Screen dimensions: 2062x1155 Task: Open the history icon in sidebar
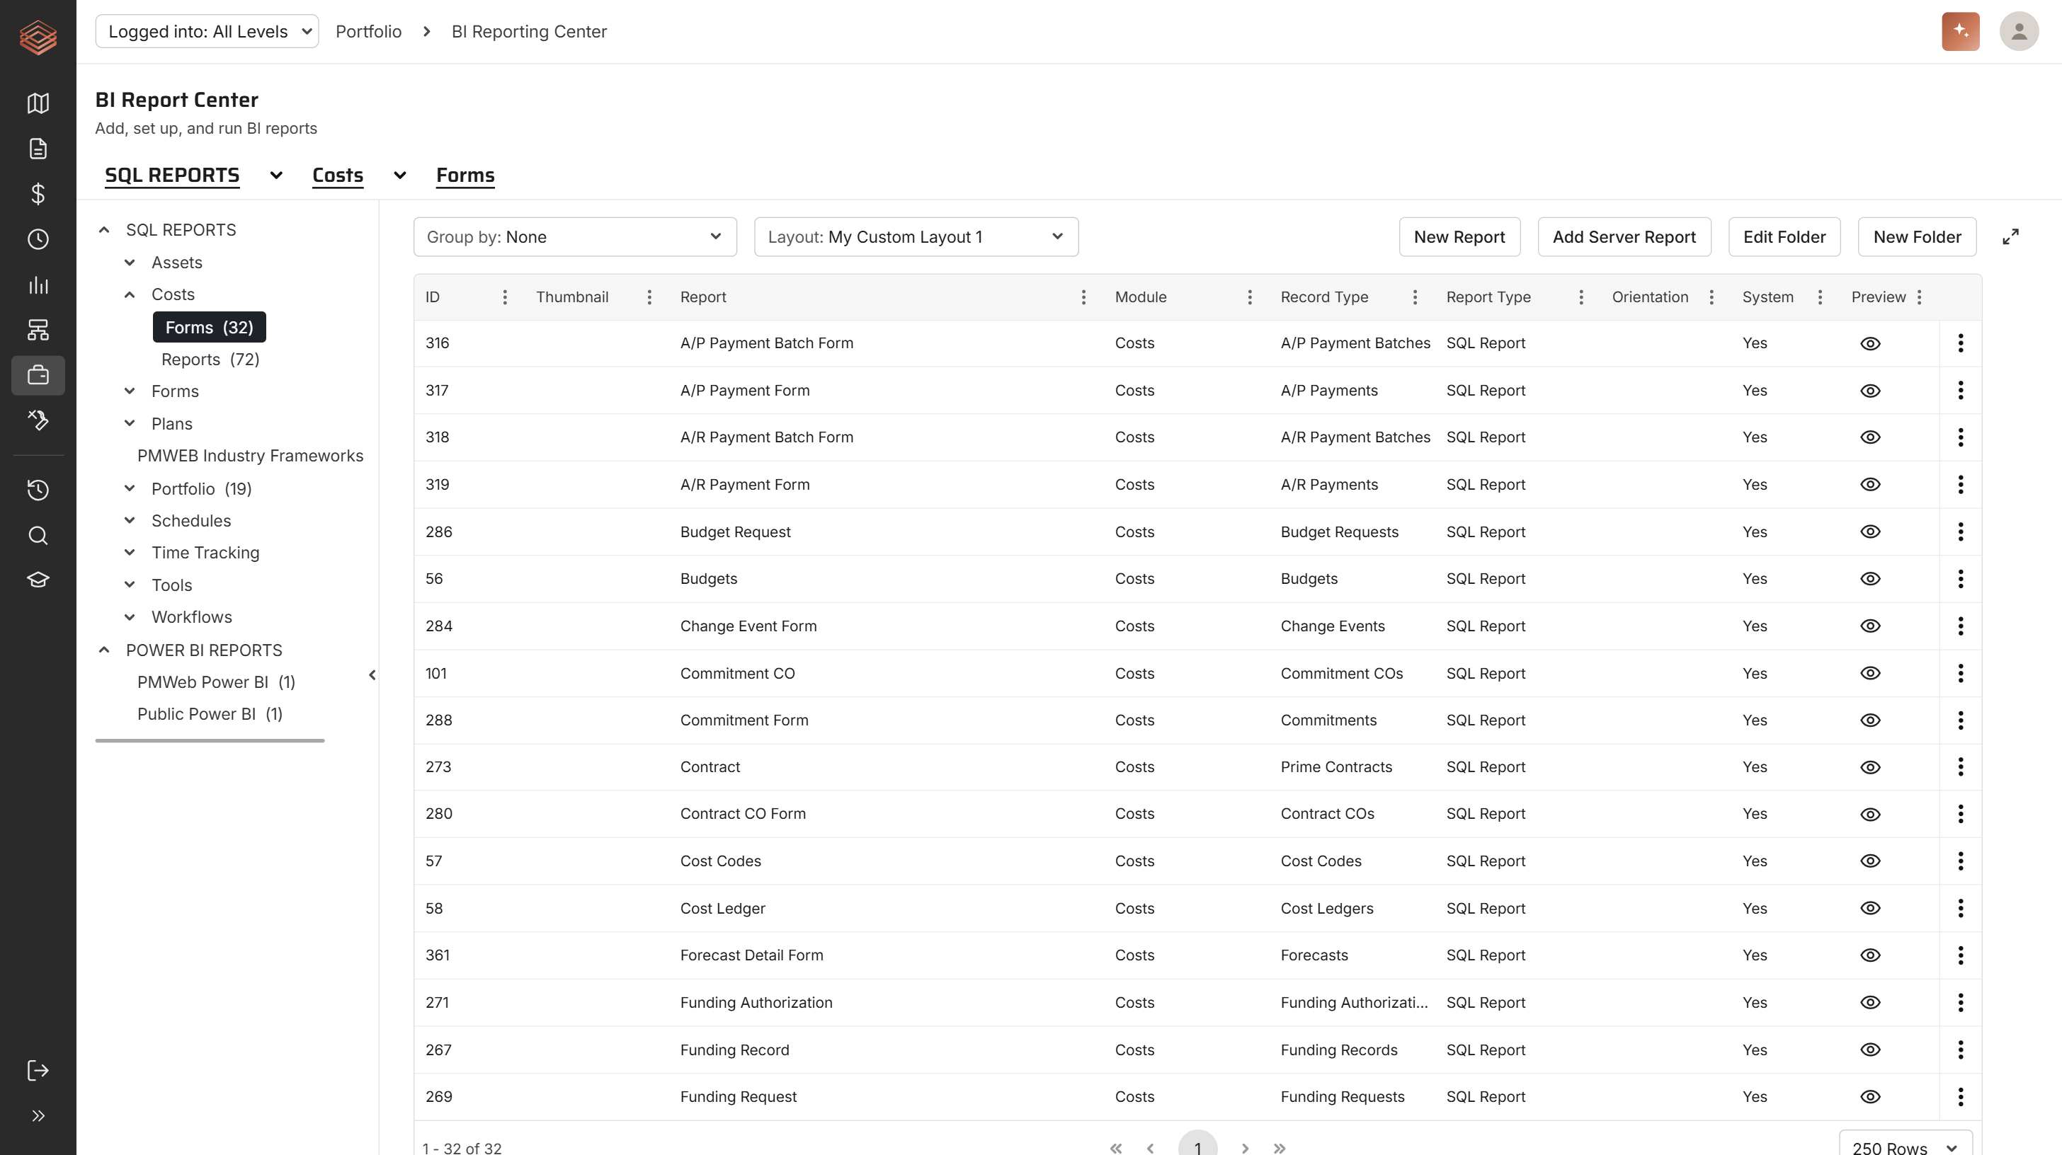[x=38, y=490]
